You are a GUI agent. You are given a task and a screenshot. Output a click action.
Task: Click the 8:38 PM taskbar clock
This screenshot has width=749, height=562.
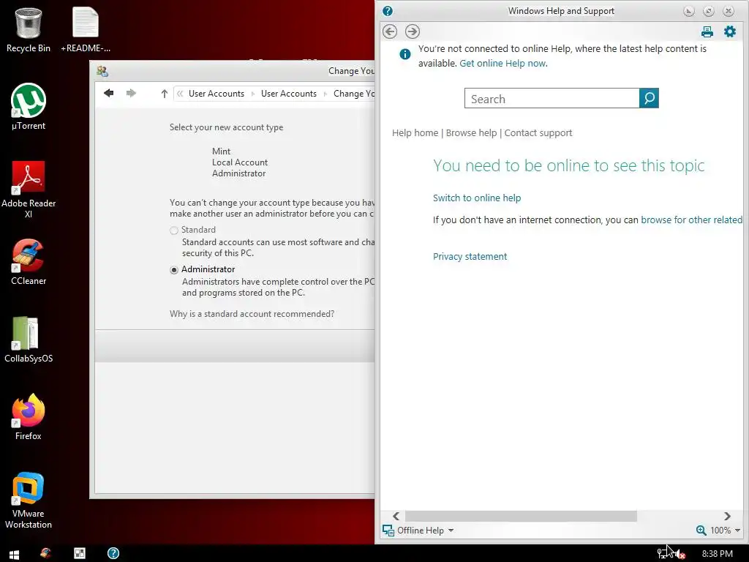click(x=717, y=554)
